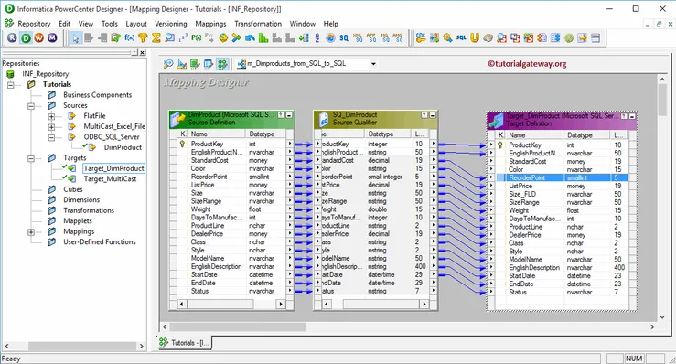Open the Transformation Developer tool

(195, 64)
